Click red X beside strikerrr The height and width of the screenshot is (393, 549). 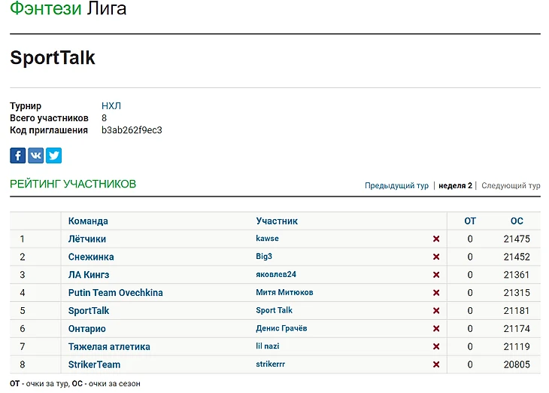(x=436, y=365)
